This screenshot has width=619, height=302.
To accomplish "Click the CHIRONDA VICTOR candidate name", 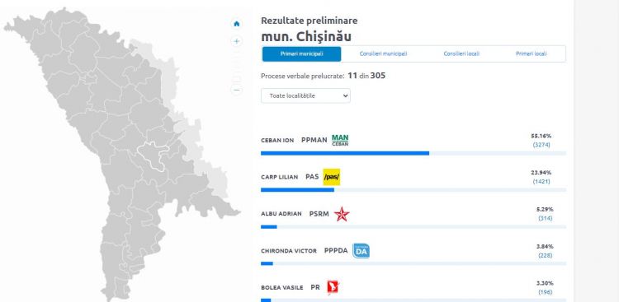I will coord(289,251).
